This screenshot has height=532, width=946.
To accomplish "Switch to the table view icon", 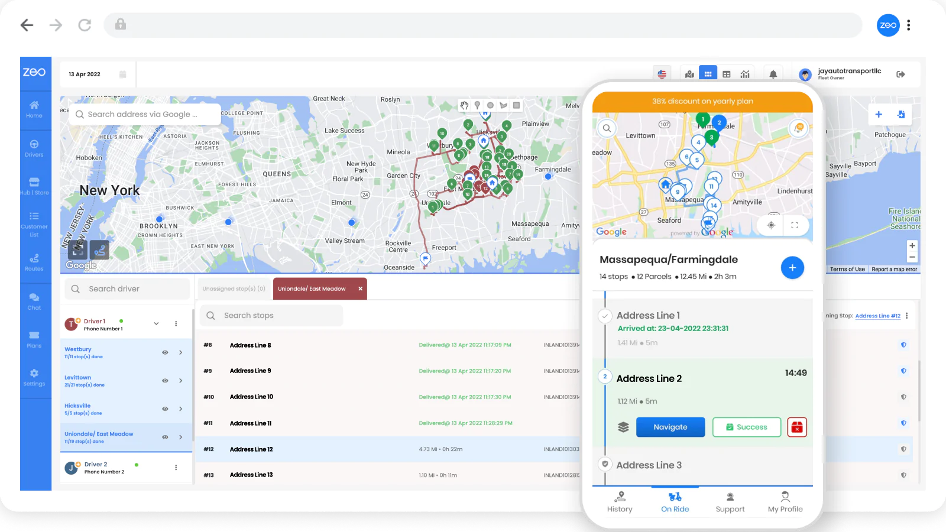I will [727, 74].
